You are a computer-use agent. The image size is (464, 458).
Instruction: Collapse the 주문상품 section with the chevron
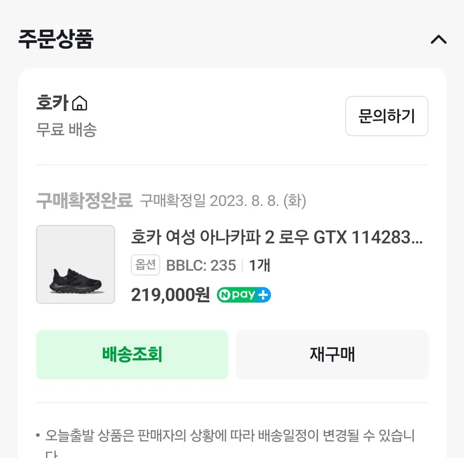pos(438,39)
